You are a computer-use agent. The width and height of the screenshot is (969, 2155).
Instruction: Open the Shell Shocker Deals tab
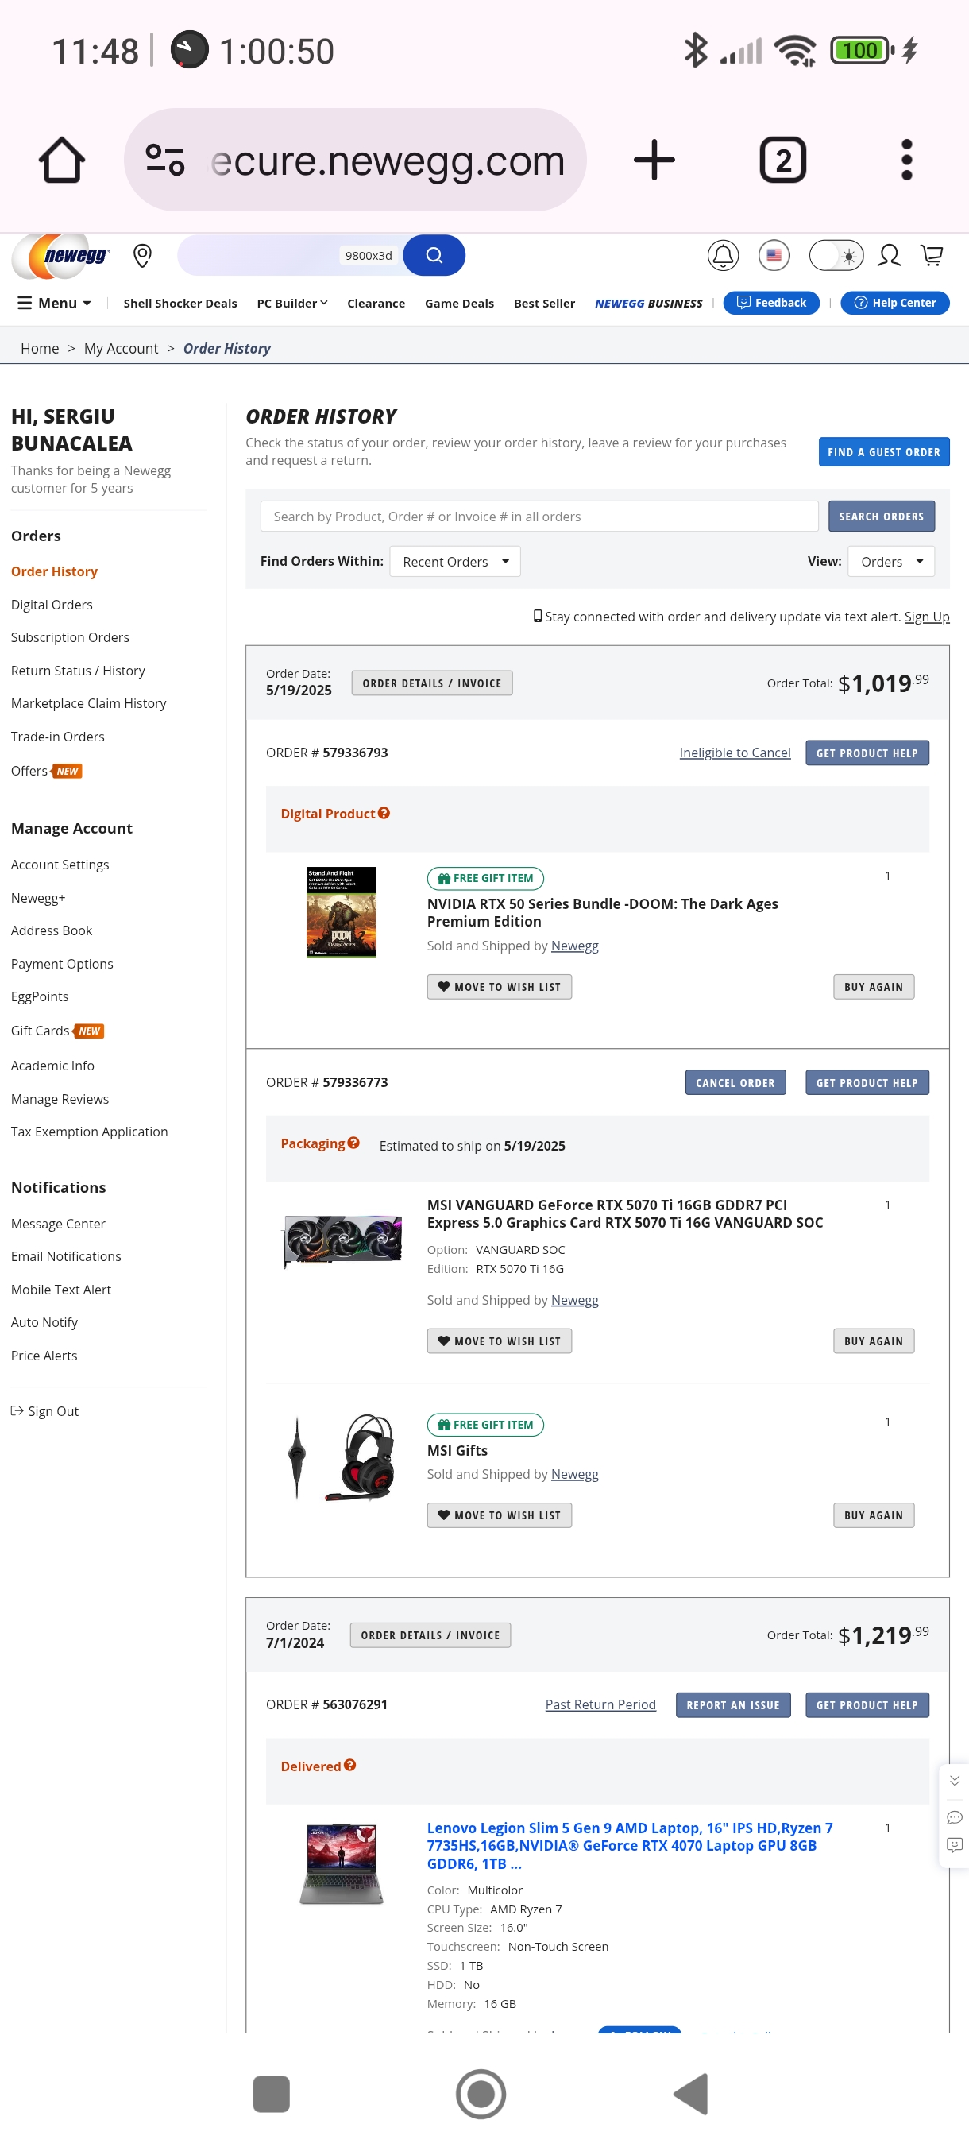(180, 303)
